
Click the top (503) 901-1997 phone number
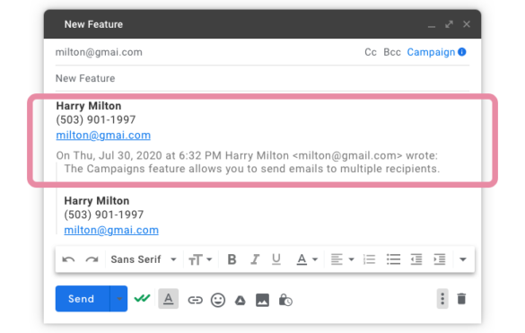pos(96,120)
